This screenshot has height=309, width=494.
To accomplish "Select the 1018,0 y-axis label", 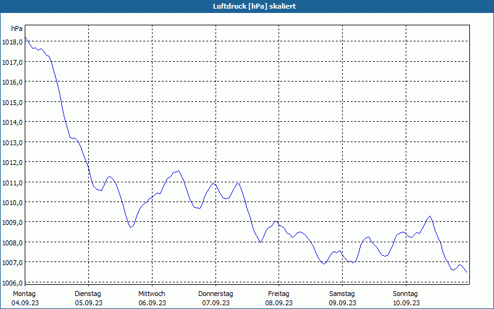I will tap(12, 42).
